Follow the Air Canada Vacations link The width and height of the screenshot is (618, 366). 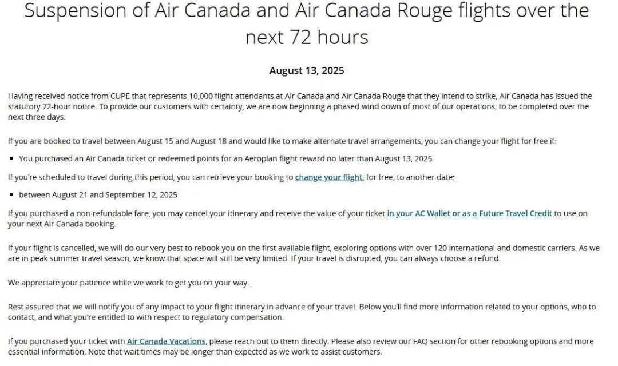click(166, 341)
